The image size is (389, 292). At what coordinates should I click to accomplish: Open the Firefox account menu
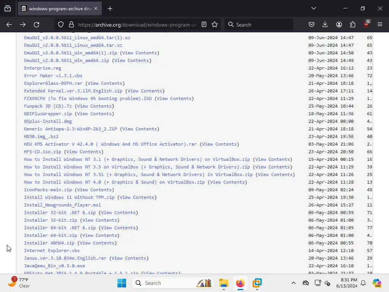(x=339, y=25)
